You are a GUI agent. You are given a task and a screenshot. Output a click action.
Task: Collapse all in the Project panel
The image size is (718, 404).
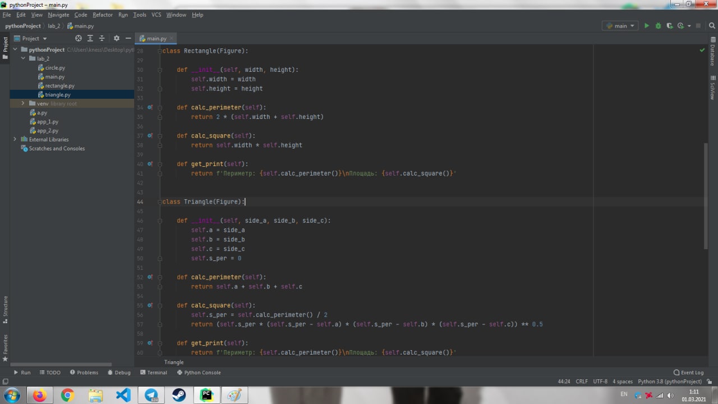pos(102,38)
